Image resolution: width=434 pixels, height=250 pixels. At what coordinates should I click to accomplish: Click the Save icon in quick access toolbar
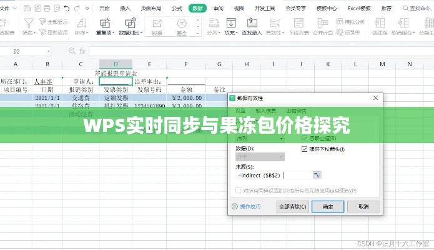[x=27, y=8]
